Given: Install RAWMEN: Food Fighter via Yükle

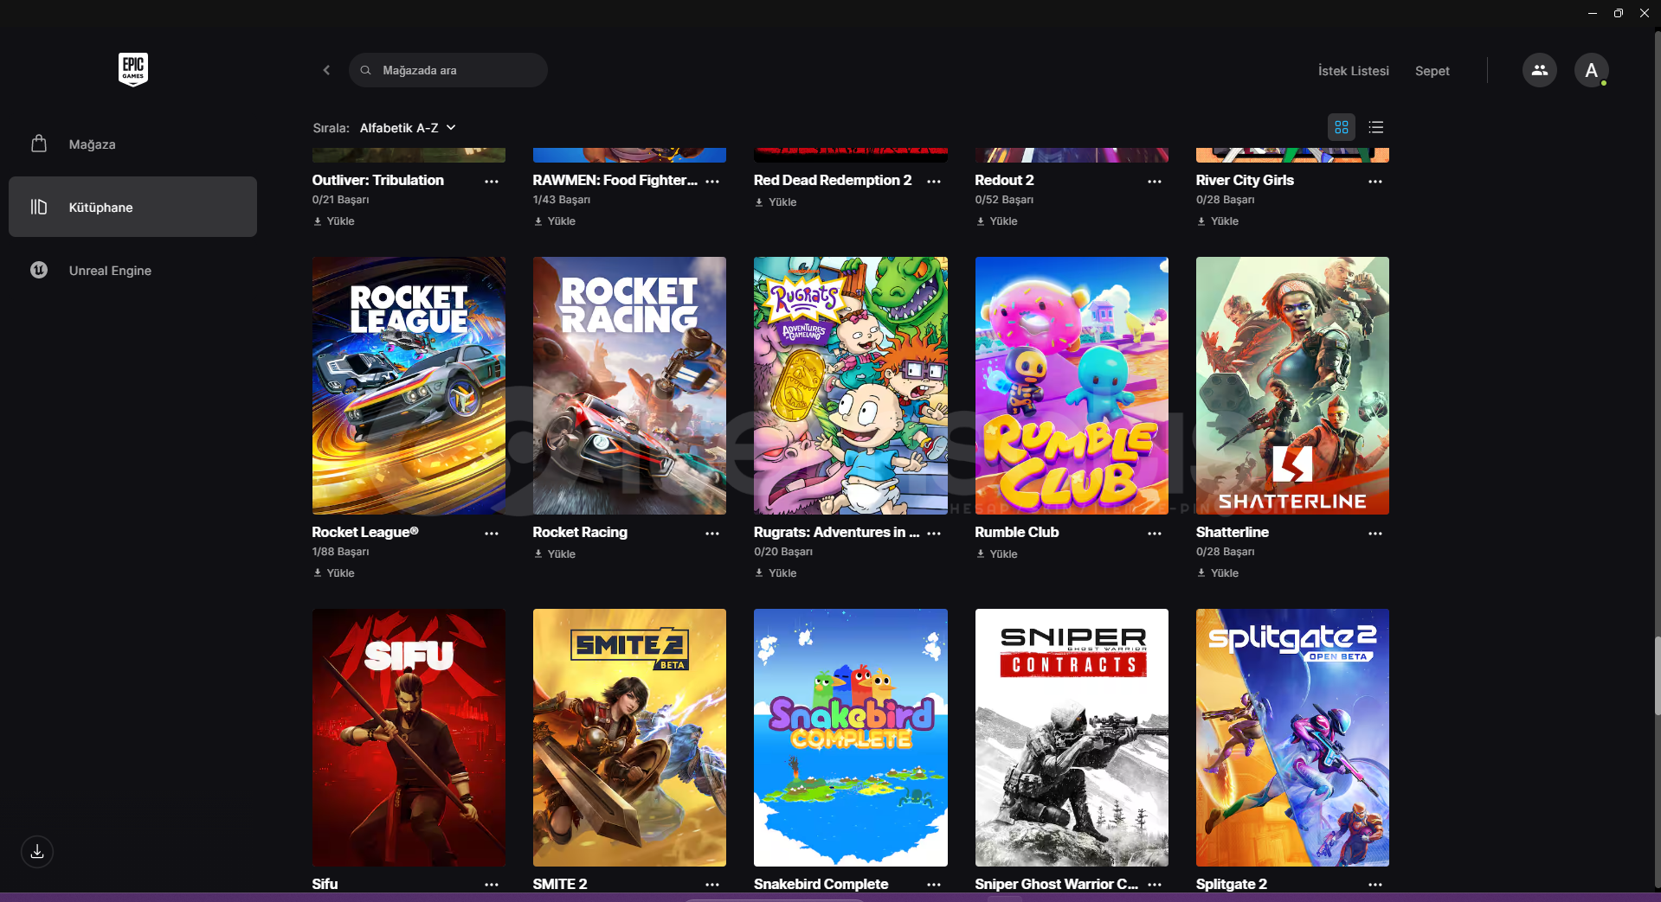Looking at the screenshot, I should [554, 221].
